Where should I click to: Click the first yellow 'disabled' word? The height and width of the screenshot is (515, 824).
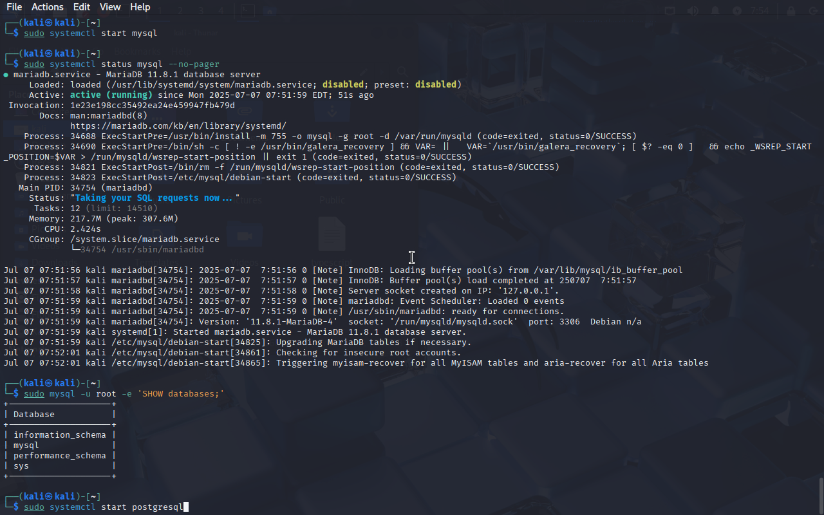tap(342, 85)
